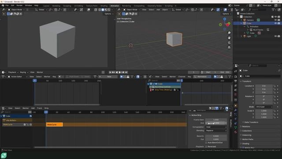Click the strip End frame slider field
The image size is (282, 159).
pyautogui.click(x=216, y=123)
